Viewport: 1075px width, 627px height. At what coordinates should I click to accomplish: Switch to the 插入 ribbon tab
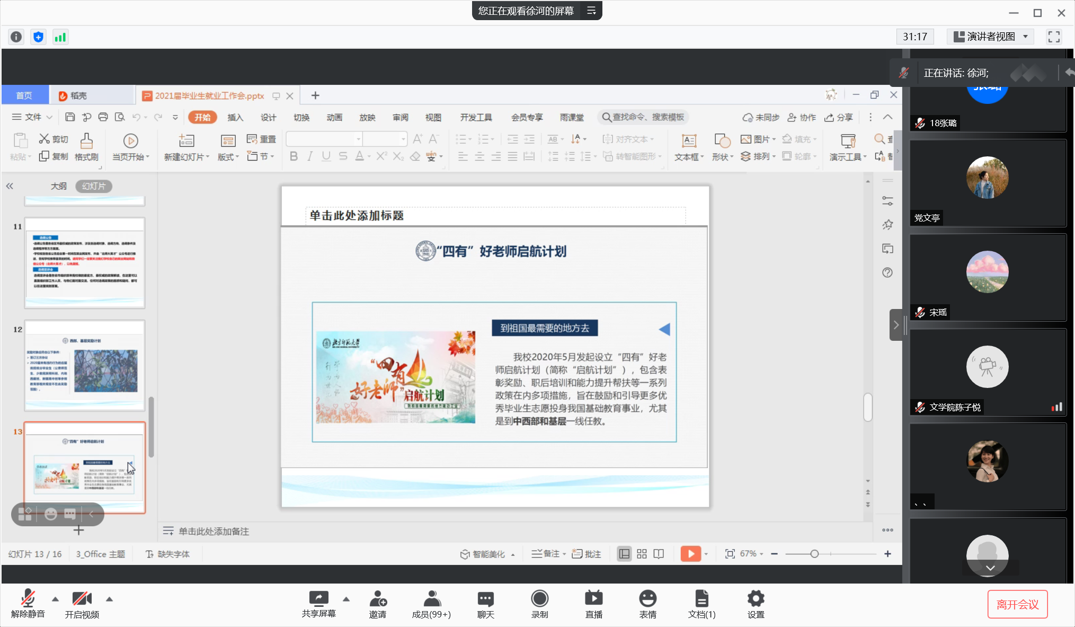[x=235, y=117]
